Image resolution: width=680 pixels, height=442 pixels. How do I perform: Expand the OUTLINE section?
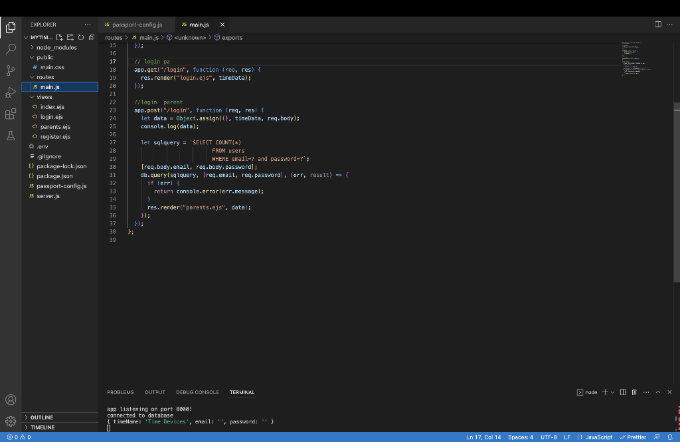(42, 417)
